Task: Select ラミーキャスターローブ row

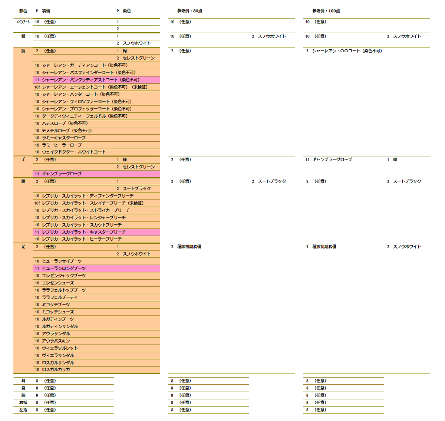Action: 96,138
